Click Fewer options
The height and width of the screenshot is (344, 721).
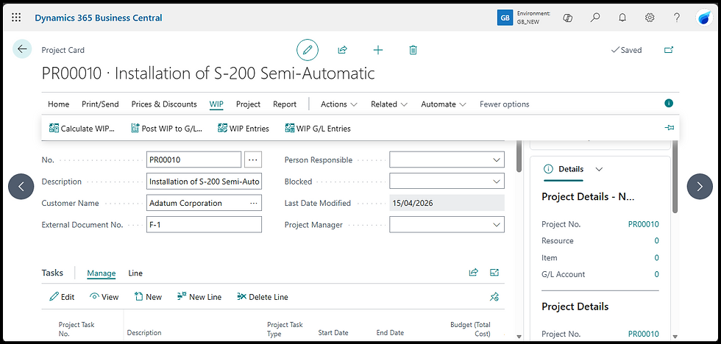(x=505, y=104)
